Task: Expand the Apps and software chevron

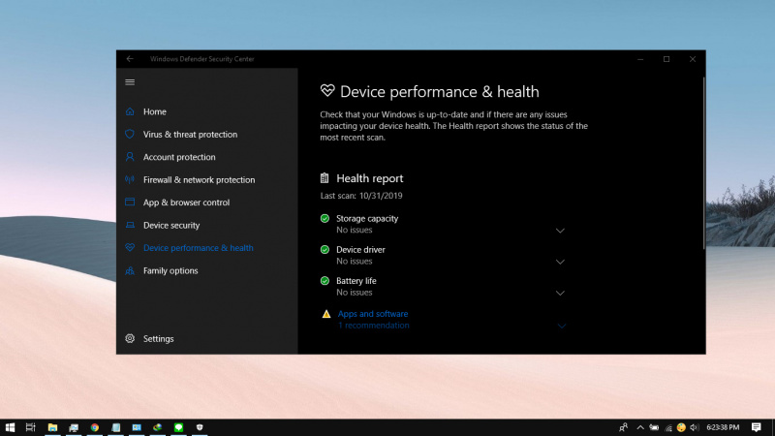Action: (562, 326)
